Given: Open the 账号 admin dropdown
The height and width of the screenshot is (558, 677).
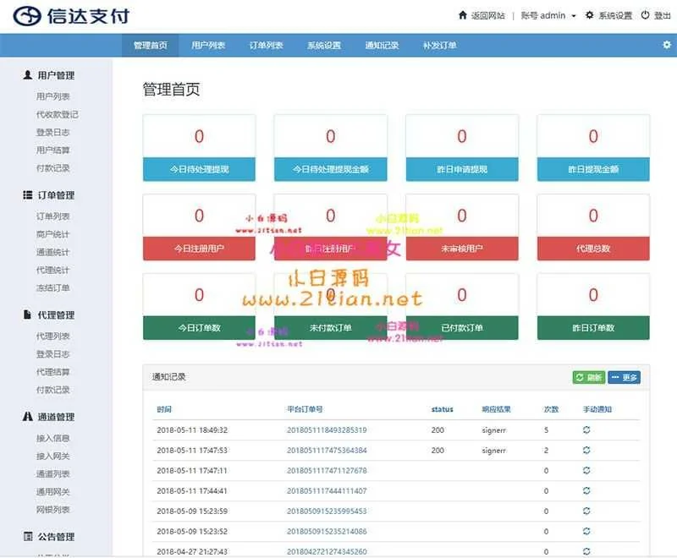Looking at the screenshot, I should 548,15.
